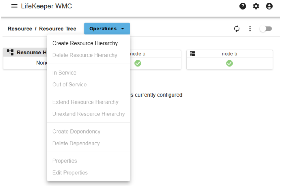Select Create Resource Hierarchy menu item

[x=85, y=43]
